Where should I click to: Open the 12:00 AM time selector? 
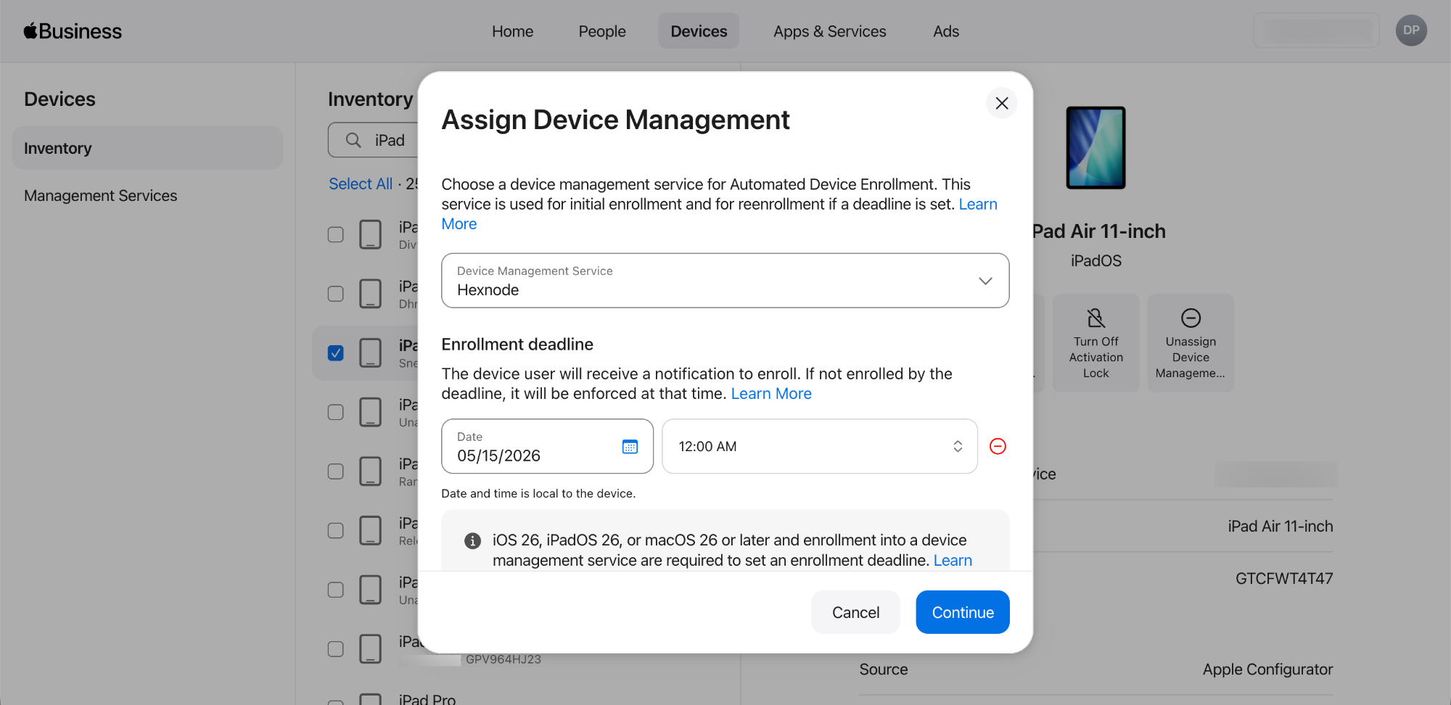820,447
